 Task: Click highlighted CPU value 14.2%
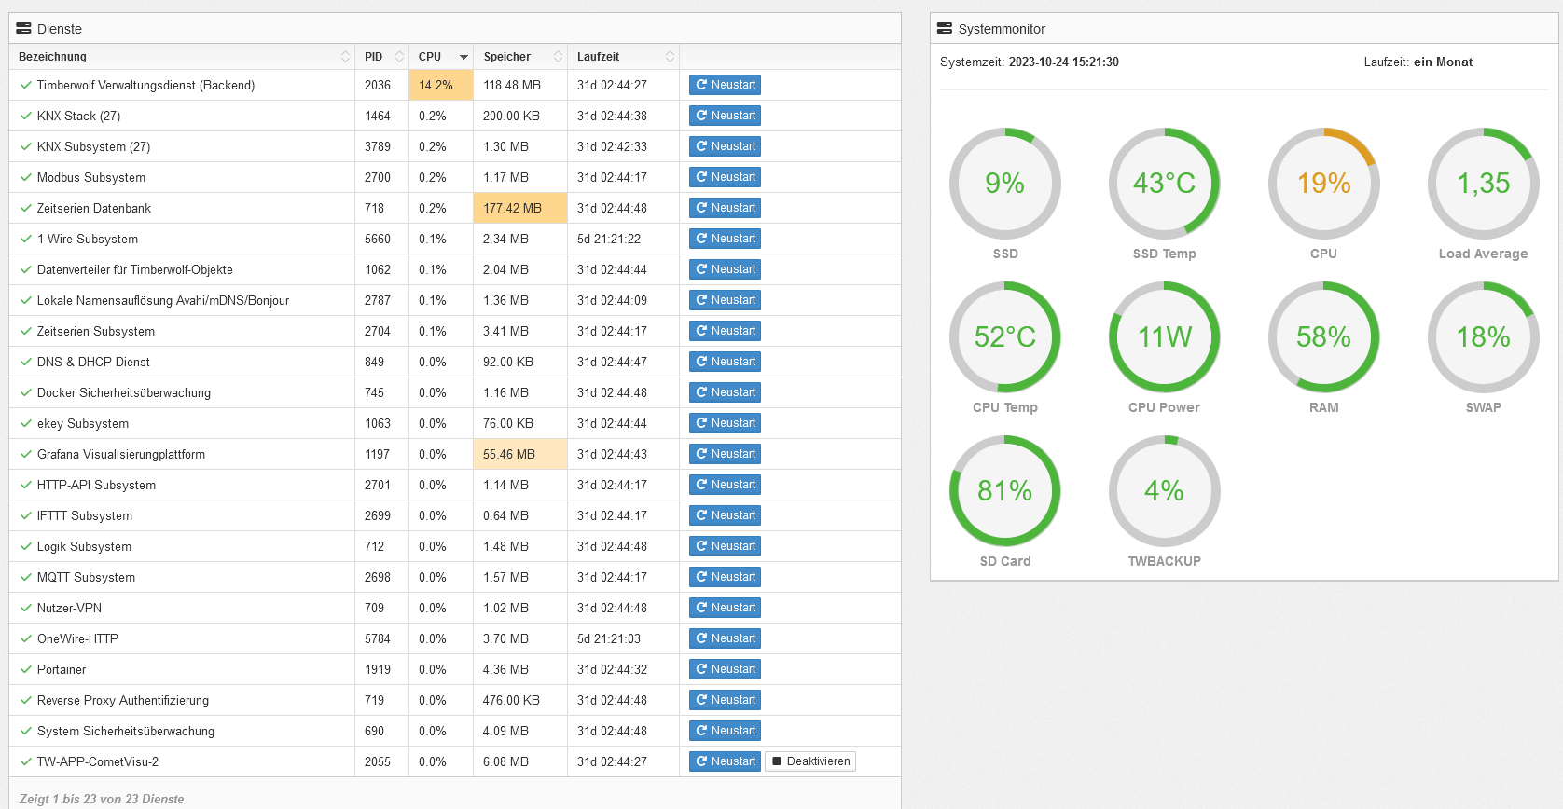click(x=441, y=85)
